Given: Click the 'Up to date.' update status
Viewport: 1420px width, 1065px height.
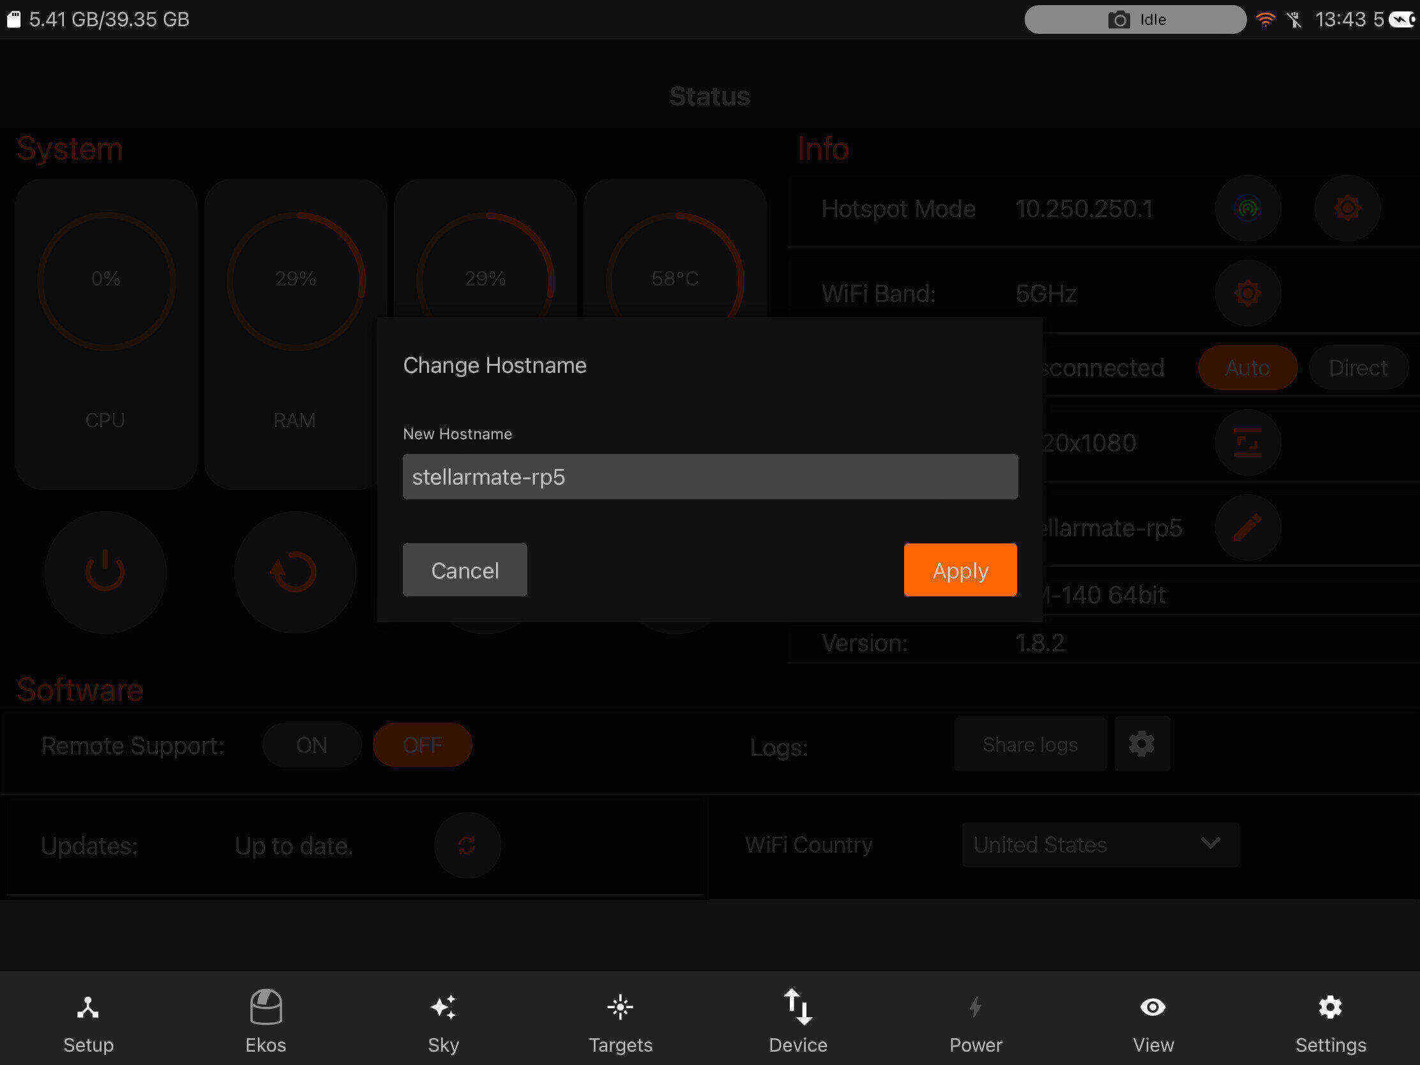Looking at the screenshot, I should 294,845.
